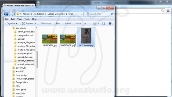
Task: Start Slide show
Action: pos(46,23)
